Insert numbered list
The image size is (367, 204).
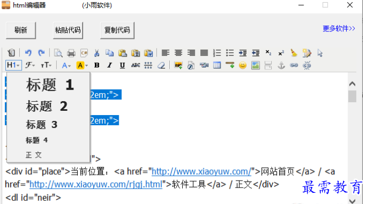(x=217, y=53)
